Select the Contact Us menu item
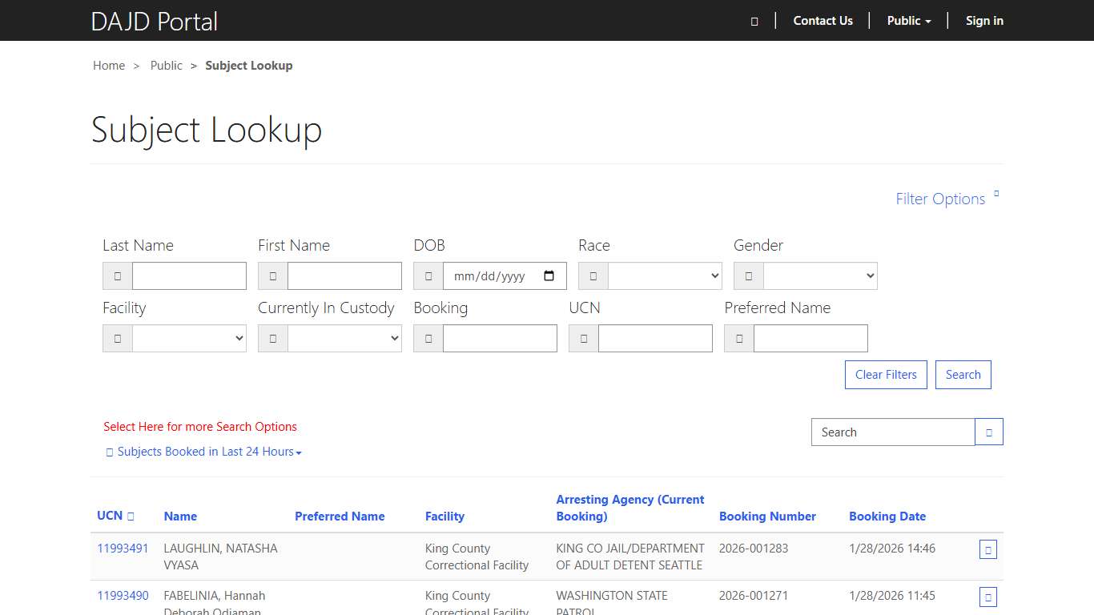This screenshot has height=615, width=1094. point(823,21)
